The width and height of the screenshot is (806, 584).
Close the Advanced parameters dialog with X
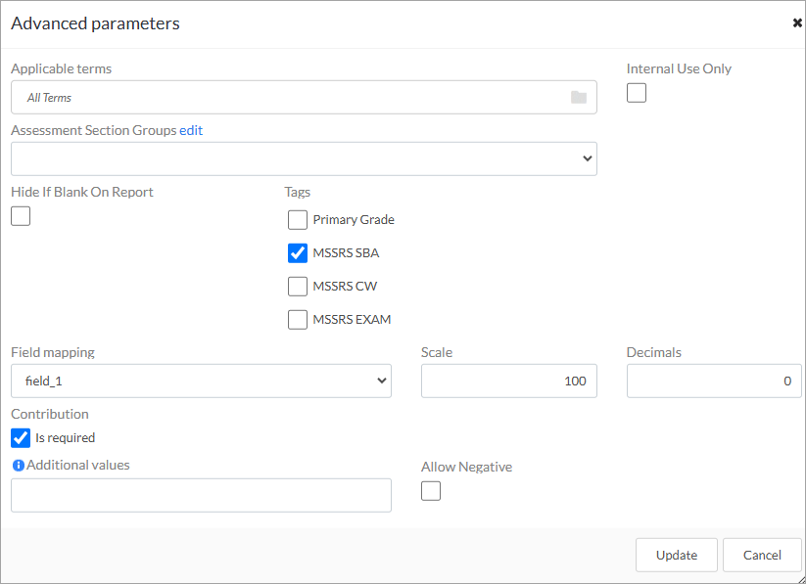click(x=797, y=23)
